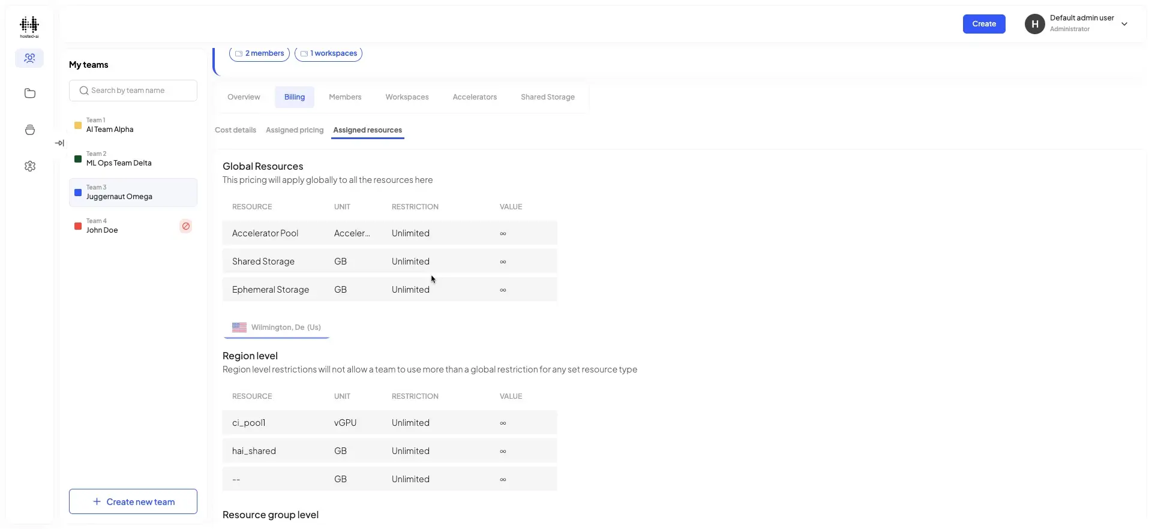Click the Shared Storage resource cell
Screen dimensions: 1152x529
pos(263,262)
